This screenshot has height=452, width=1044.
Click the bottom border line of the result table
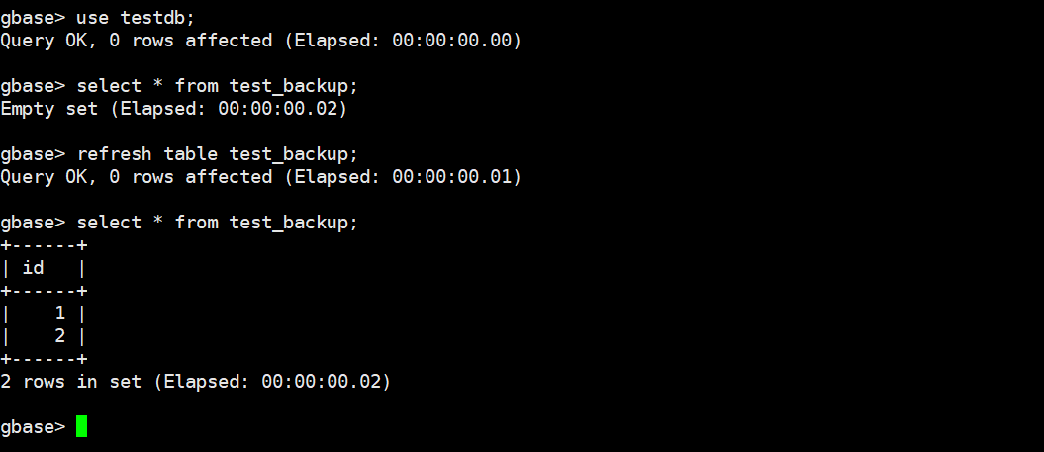tap(44, 359)
